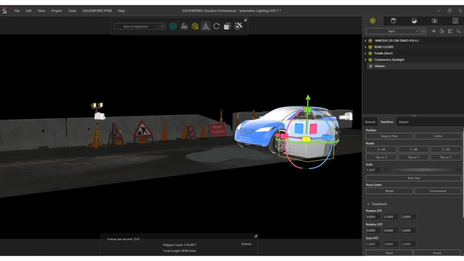Toggle the pin on the main toolbar
The width and height of the screenshot is (464, 261).
click(x=245, y=20)
